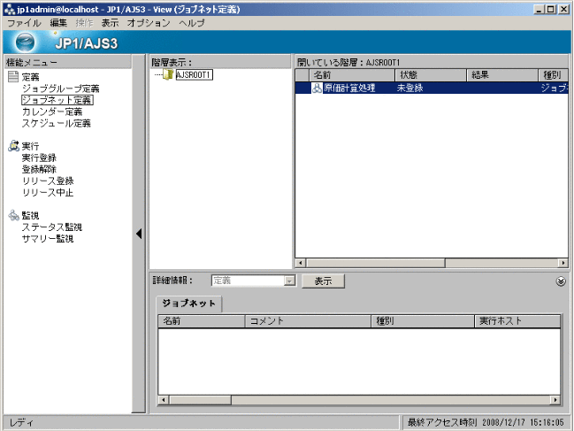The image size is (574, 431).
Task: Click the AJSROOT1 folder icon
Action: point(168,74)
